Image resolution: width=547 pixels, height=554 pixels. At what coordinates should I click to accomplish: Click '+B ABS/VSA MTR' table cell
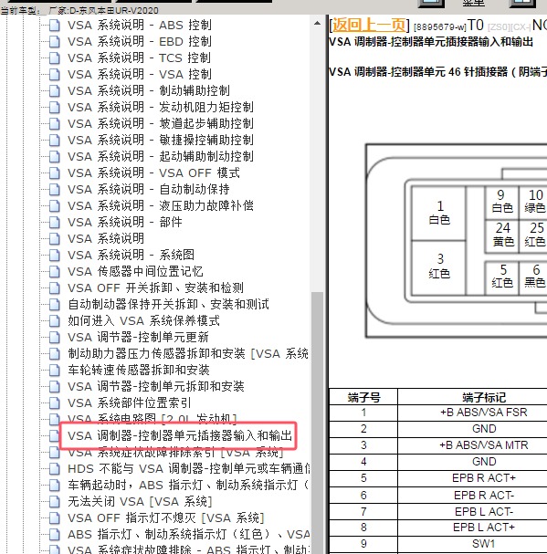484,445
